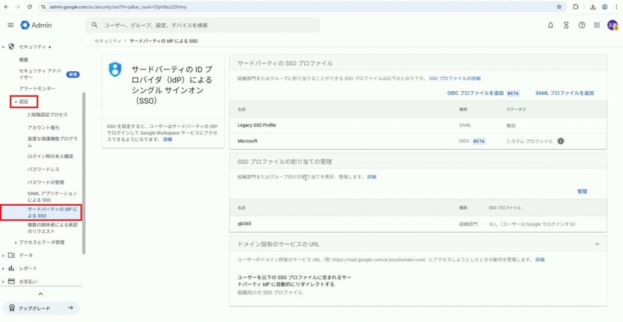Click the 管理 link for profile assignments
Image resolution: width=623 pixels, height=322 pixels.
tap(582, 191)
